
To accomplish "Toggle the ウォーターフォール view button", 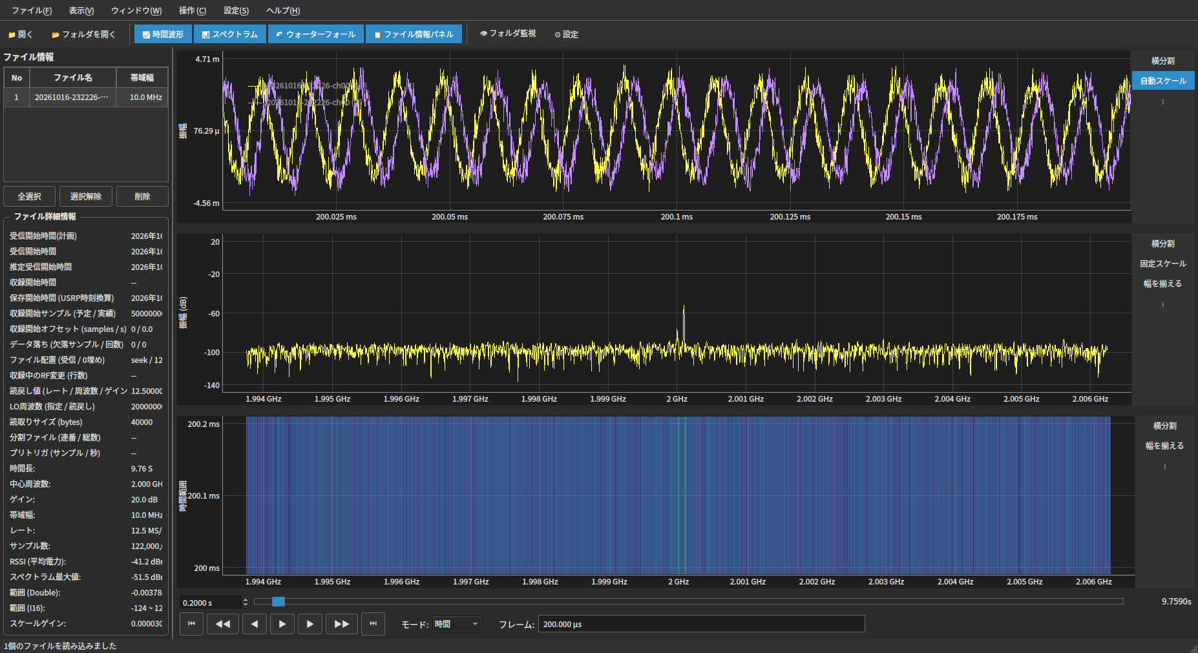I will pyautogui.click(x=315, y=34).
